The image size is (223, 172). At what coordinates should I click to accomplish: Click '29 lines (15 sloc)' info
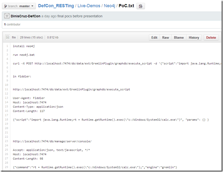coord(32,38)
